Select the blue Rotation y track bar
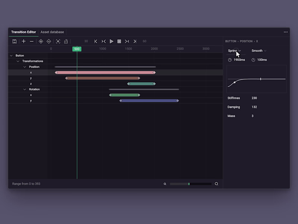Image resolution: width=298 pixels, height=224 pixels. [149, 100]
